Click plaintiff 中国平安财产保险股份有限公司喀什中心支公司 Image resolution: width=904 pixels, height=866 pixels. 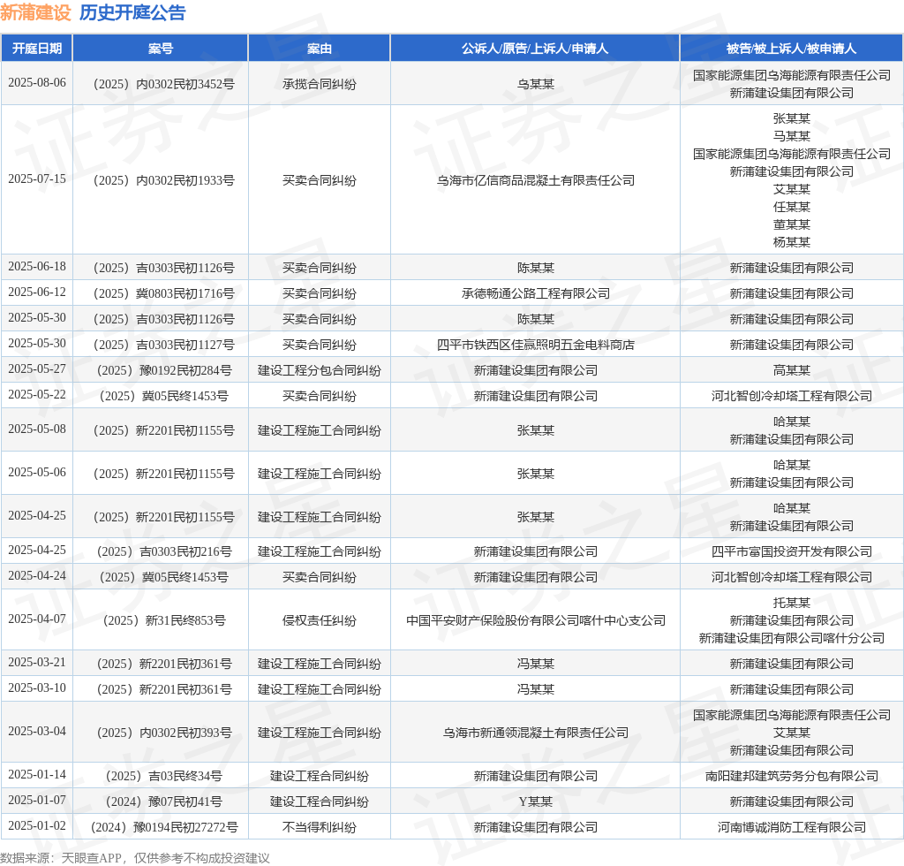pos(536,621)
